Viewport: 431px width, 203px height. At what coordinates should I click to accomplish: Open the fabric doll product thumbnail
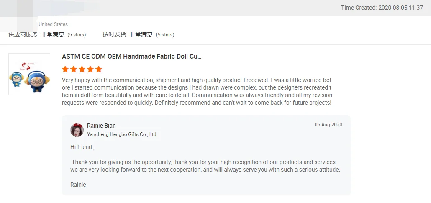tap(29, 74)
